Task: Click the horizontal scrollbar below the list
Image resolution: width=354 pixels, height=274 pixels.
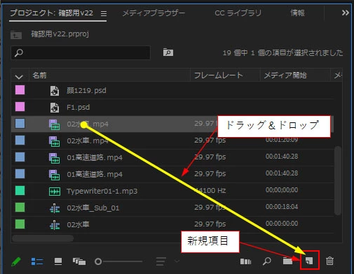Action: pyautogui.click(x=43, y=238)
